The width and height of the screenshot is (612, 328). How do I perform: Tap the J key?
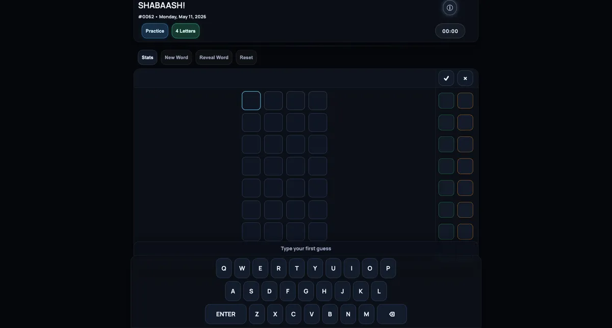pos(342,291)
